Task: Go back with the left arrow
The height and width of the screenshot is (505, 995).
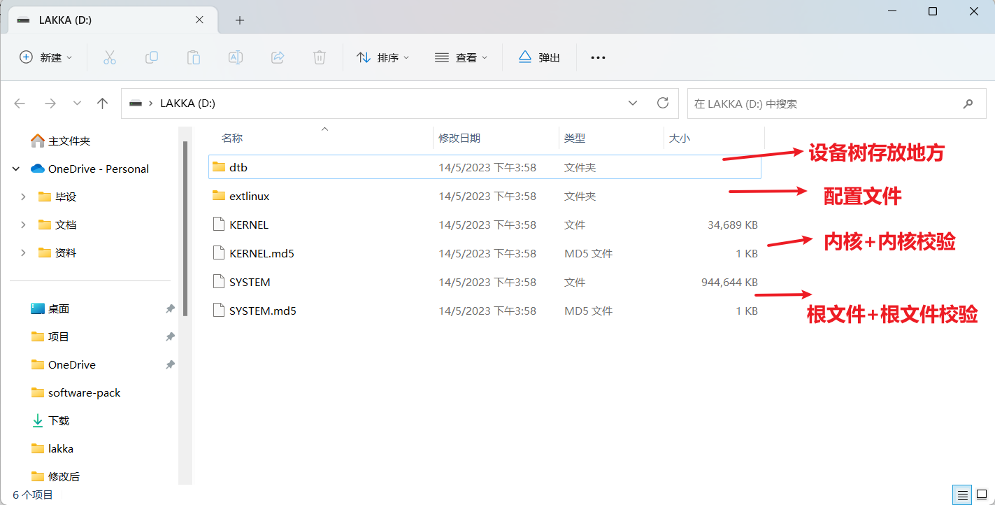Action: pyautogui.click(x=20, y=104)
